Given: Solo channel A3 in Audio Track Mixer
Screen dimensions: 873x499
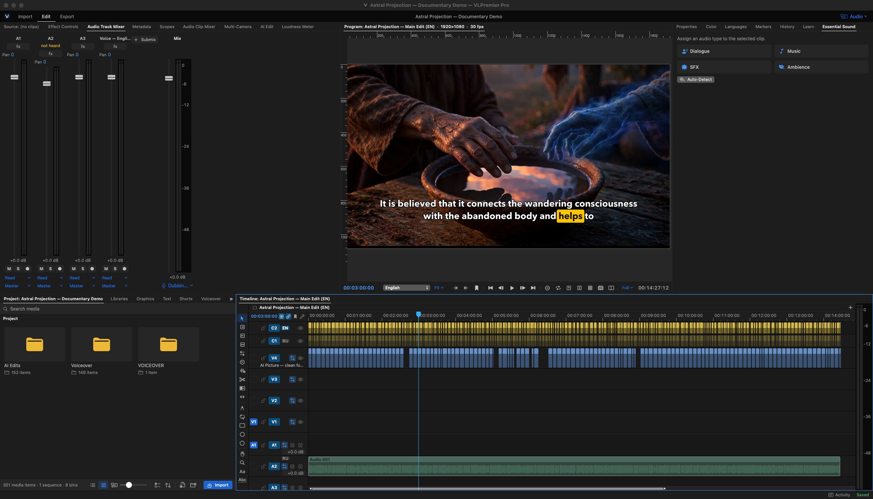Looking at the screenshot, I should click(x=83, y=269).
